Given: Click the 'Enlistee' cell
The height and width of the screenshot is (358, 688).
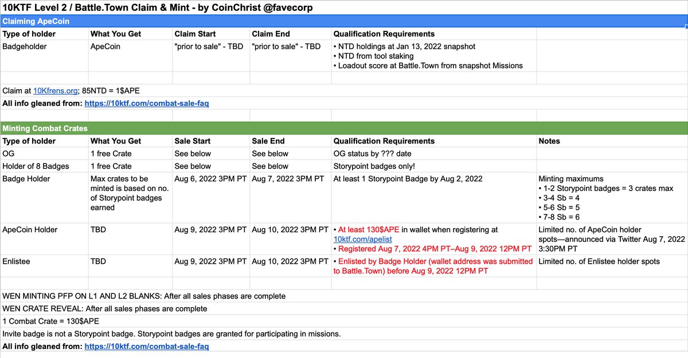Looking at the screenshot, I should [x=44, y=266].
